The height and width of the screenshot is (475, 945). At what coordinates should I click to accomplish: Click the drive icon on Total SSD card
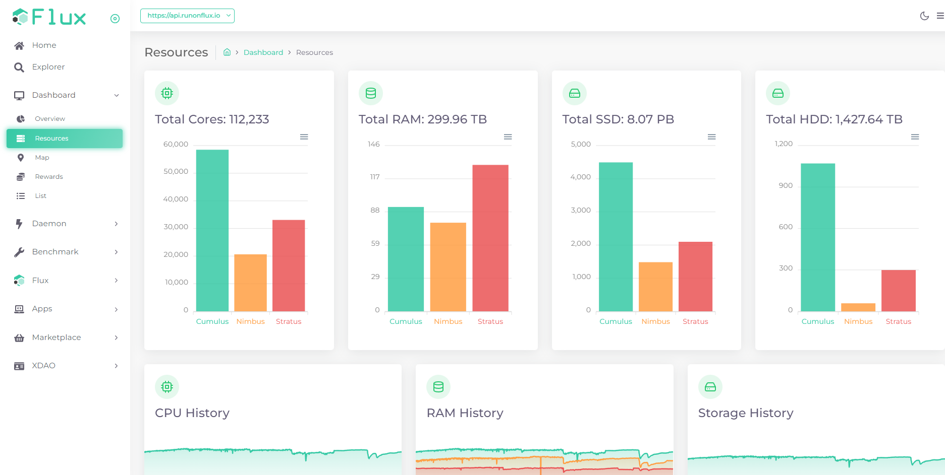575,93
